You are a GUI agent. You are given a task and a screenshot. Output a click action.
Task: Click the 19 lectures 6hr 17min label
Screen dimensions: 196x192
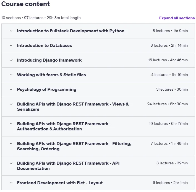pyautogui.click(x=168, y=123)
